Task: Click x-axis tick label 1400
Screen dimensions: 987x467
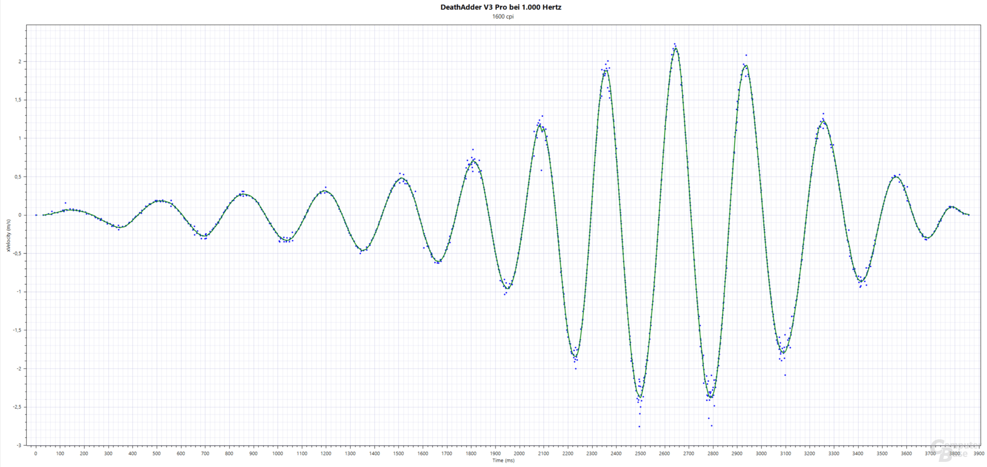Action: 374,453
